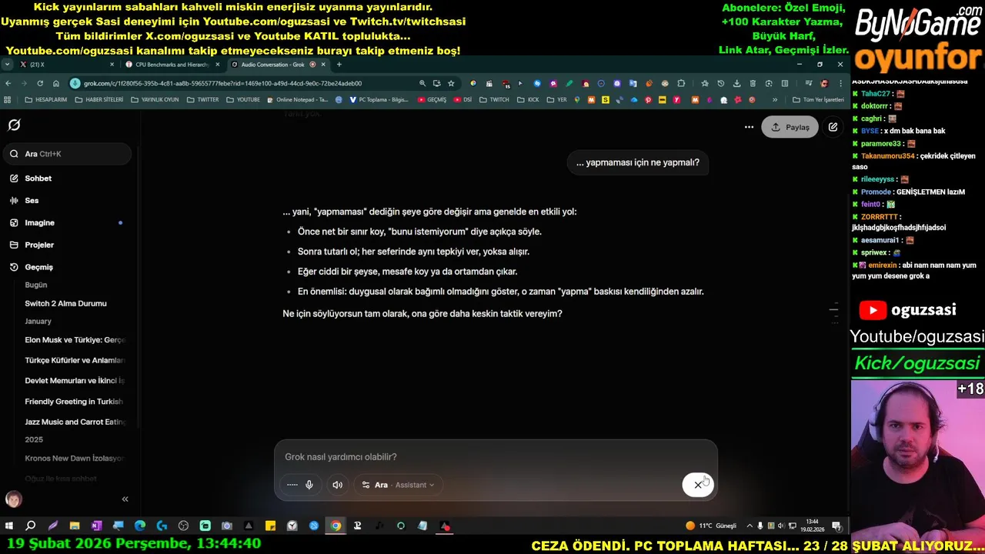Open the three-dot conversation options menu
This screenshot has height=554, width=985.
(x=749, y=127)
